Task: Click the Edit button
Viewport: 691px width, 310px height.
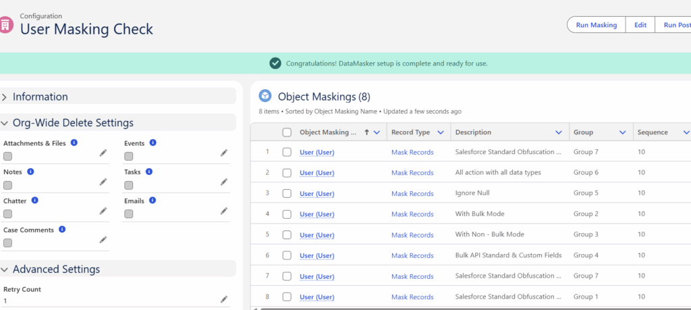Action: [x=640, y=25]
